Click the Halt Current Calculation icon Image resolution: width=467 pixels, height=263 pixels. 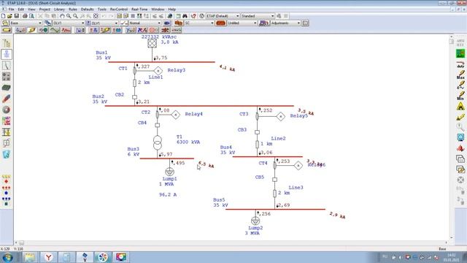point(460,180)
